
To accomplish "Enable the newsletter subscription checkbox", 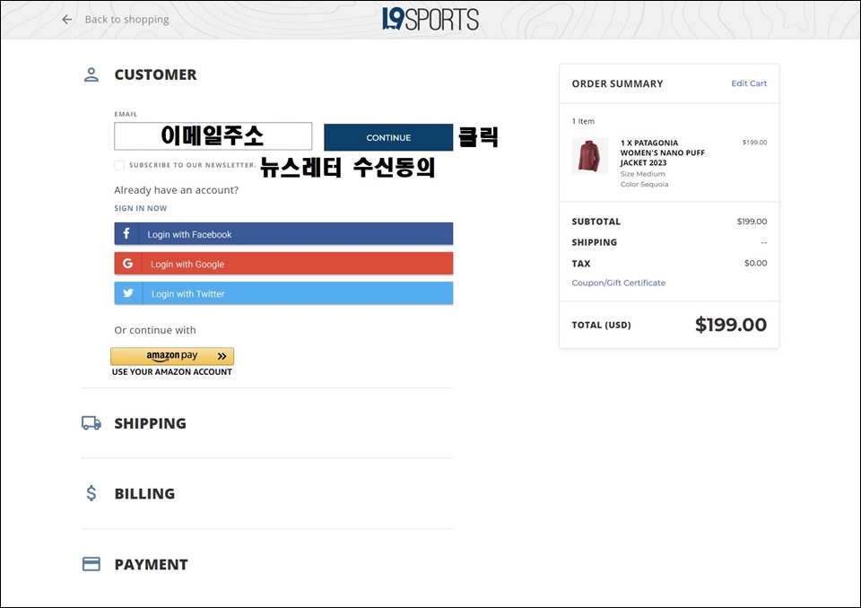I will 119,165.
